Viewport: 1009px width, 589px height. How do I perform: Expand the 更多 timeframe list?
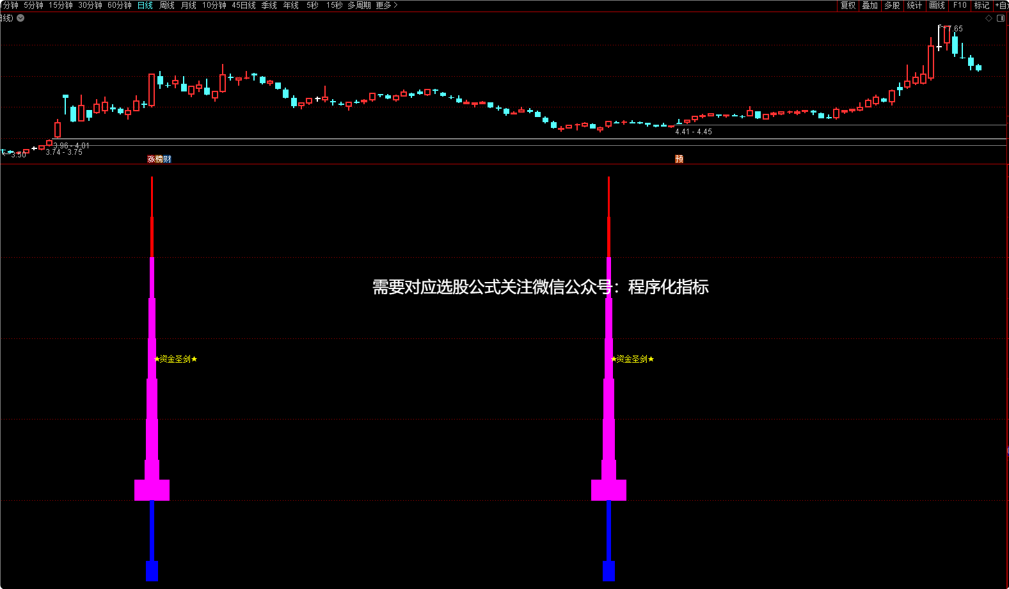pos(386,5)
